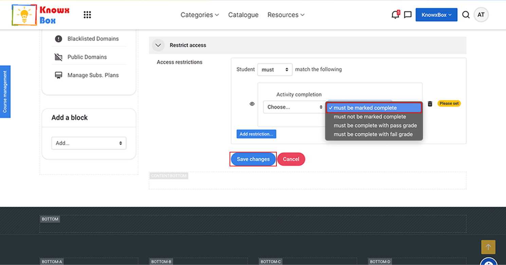Click the 'match the following' text
506x265 pixels.
(x=319, y=69)
